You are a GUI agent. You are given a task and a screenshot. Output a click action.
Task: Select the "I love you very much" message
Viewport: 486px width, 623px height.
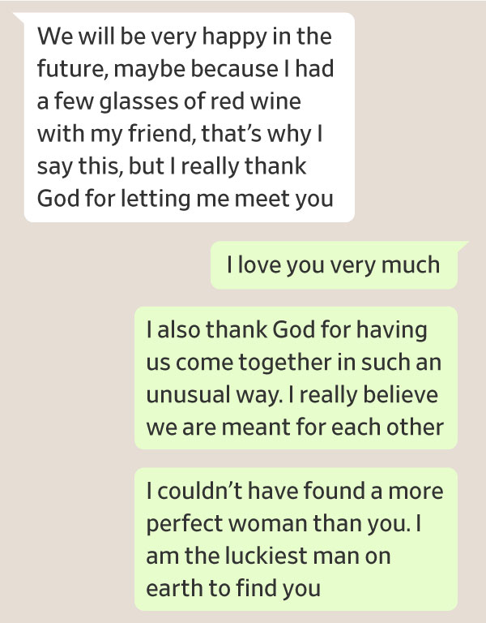point(333,265)
